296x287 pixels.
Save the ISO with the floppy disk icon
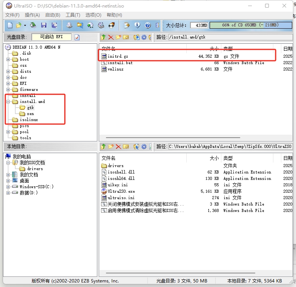click(x=44, y=25)
